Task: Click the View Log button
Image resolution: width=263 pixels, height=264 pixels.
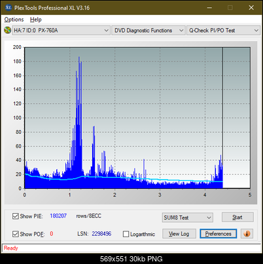Action: tap(179, 234)
